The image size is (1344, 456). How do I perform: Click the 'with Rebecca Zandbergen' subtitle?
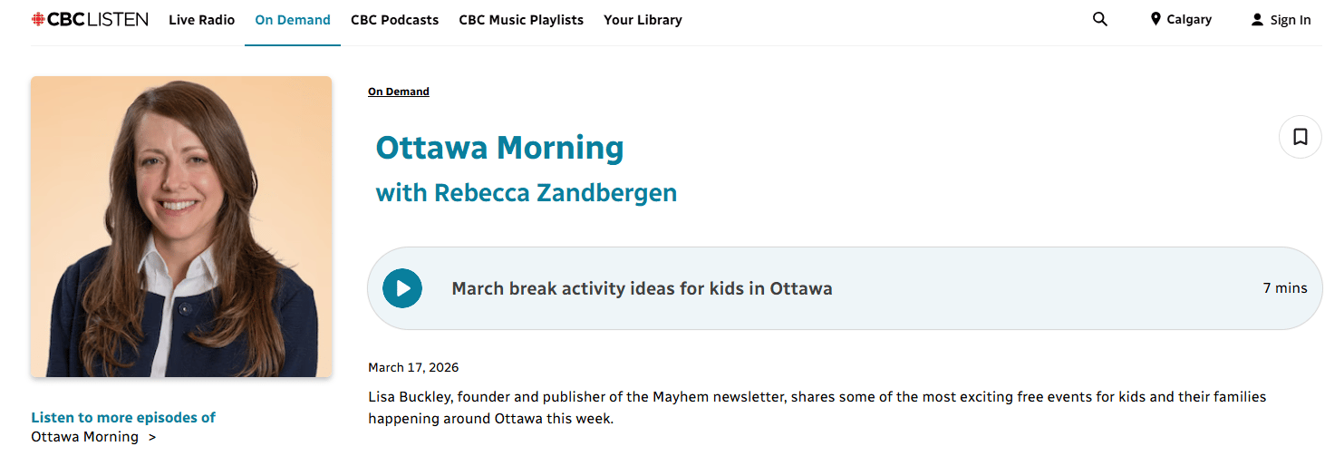pos(526,193)
